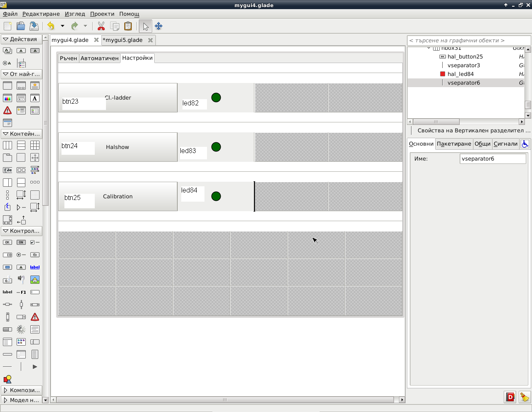Save the current project via toolbar
The width and height of the screenshot is (532, 412).
pos(34,26)
